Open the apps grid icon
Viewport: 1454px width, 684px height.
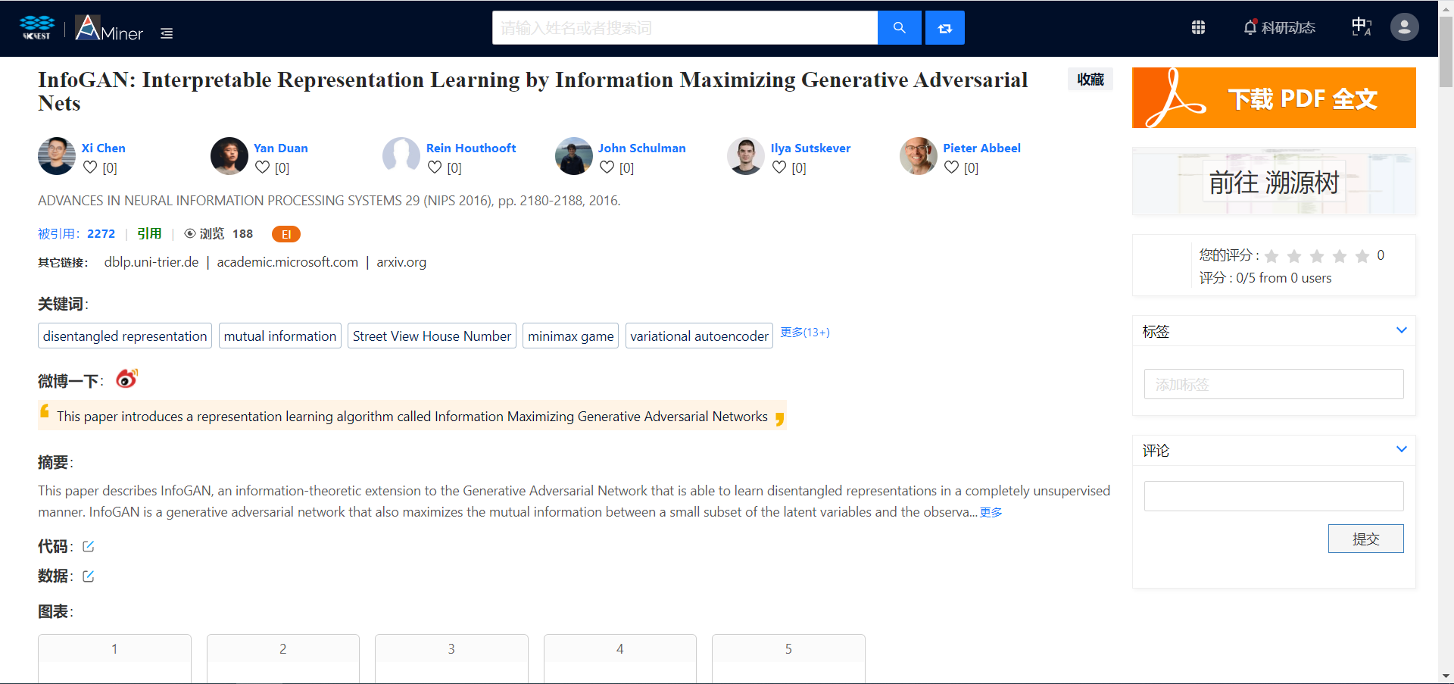(1198, 27)
